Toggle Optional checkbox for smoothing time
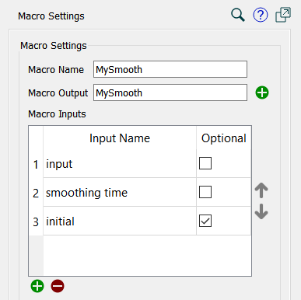Viewport: 301px width, 300px height. pos(205,192)
